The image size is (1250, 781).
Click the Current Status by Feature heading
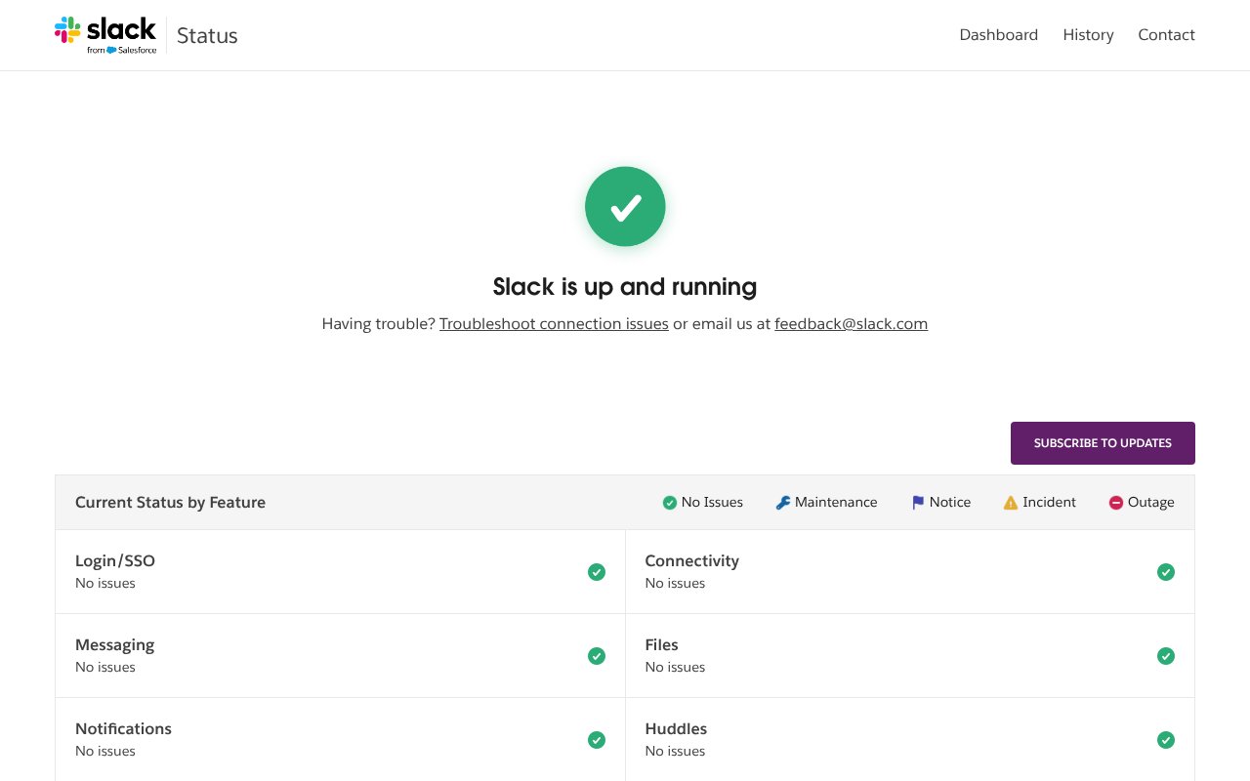point(170,503)
